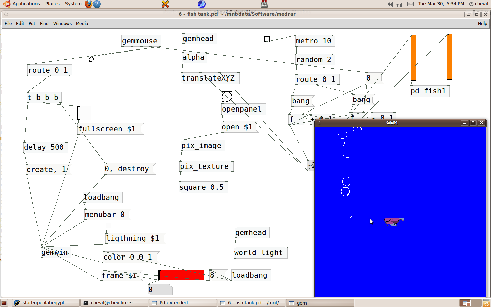
Task: Click the clock showing Tue Mar 30, 5:34 PM
Action: click(441, 4)
